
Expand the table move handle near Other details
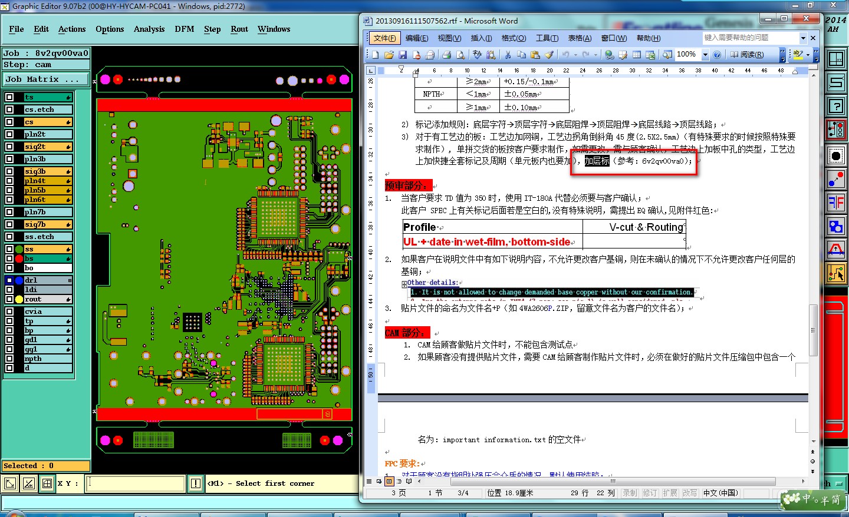(x=404, y=284)
